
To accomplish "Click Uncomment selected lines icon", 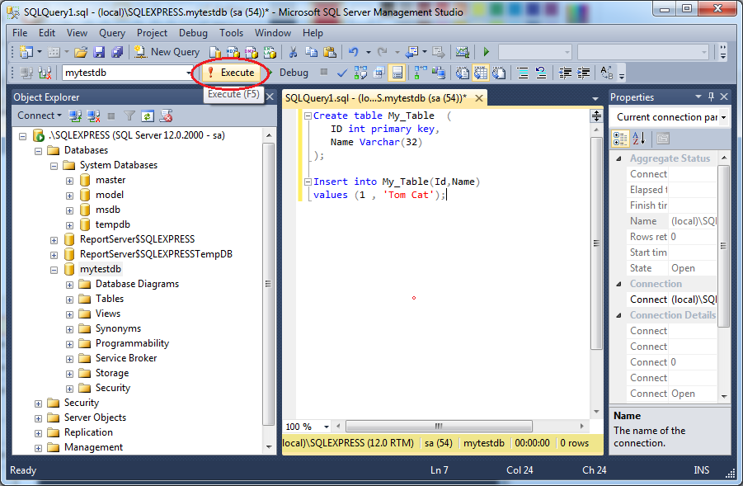I will [541, 73].
